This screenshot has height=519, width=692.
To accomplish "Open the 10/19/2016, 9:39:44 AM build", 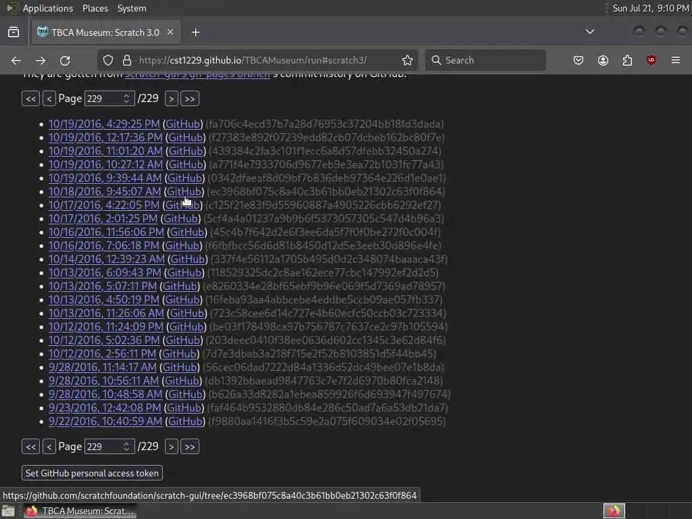I will click(105, 178).
